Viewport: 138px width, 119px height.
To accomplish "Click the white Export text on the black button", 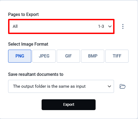I will tap(69, 104).
